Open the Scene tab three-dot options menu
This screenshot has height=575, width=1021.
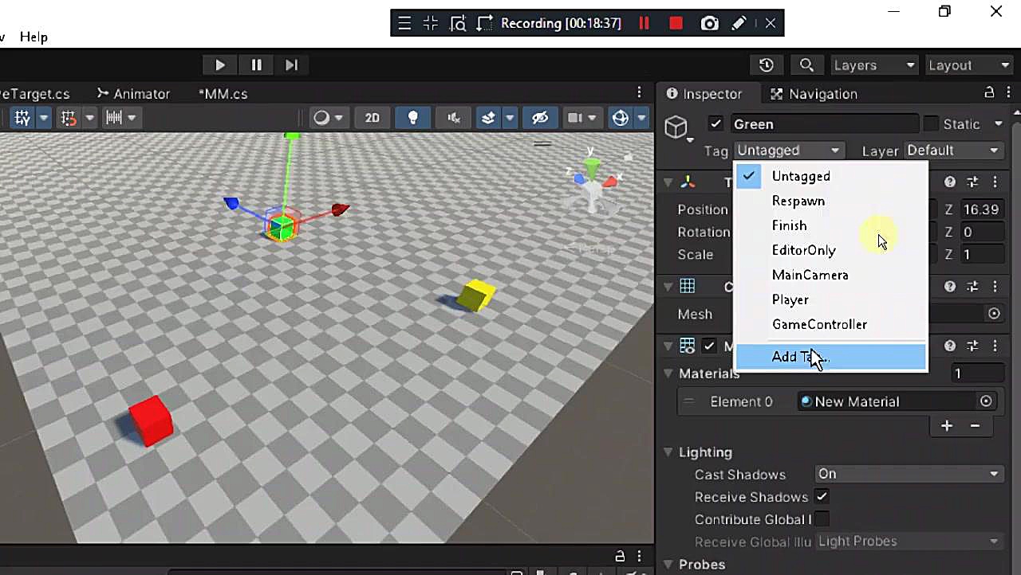pos(640,93)
